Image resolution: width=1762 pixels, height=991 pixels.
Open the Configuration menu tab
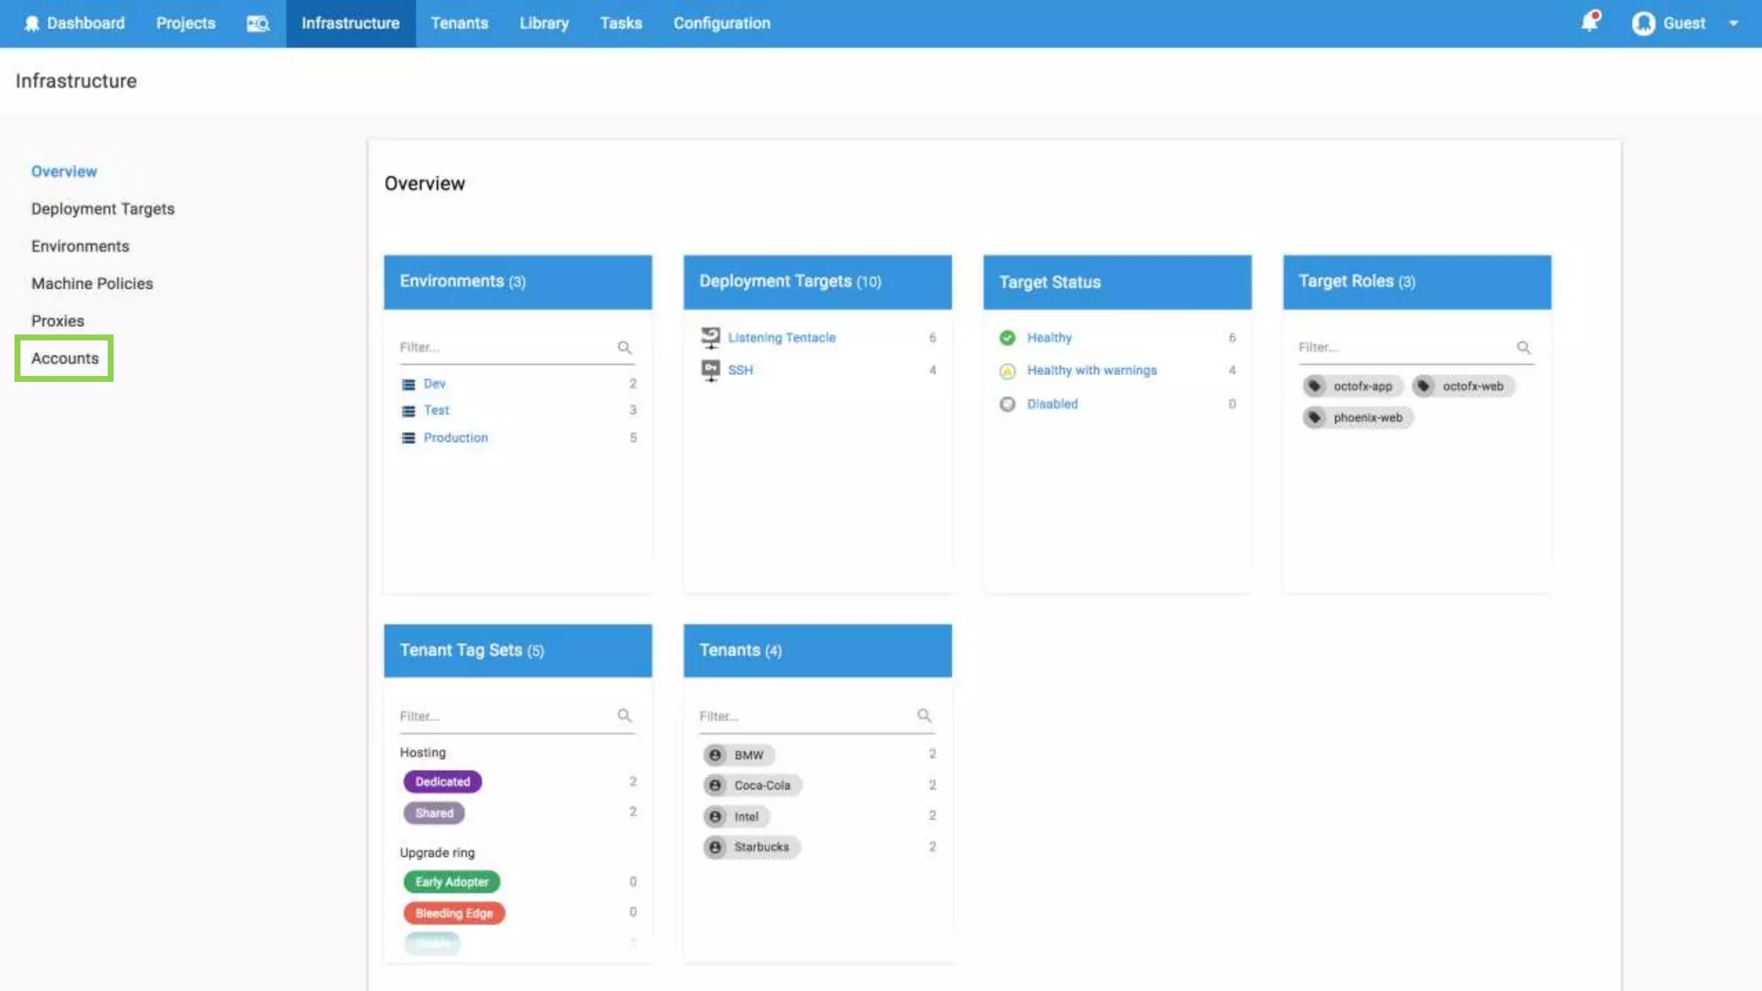722,23
